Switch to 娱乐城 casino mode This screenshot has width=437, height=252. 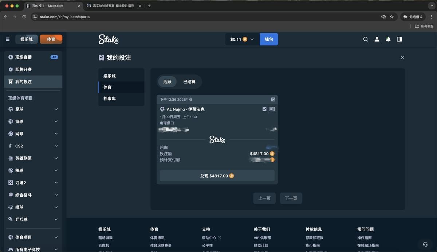(27, 39)
